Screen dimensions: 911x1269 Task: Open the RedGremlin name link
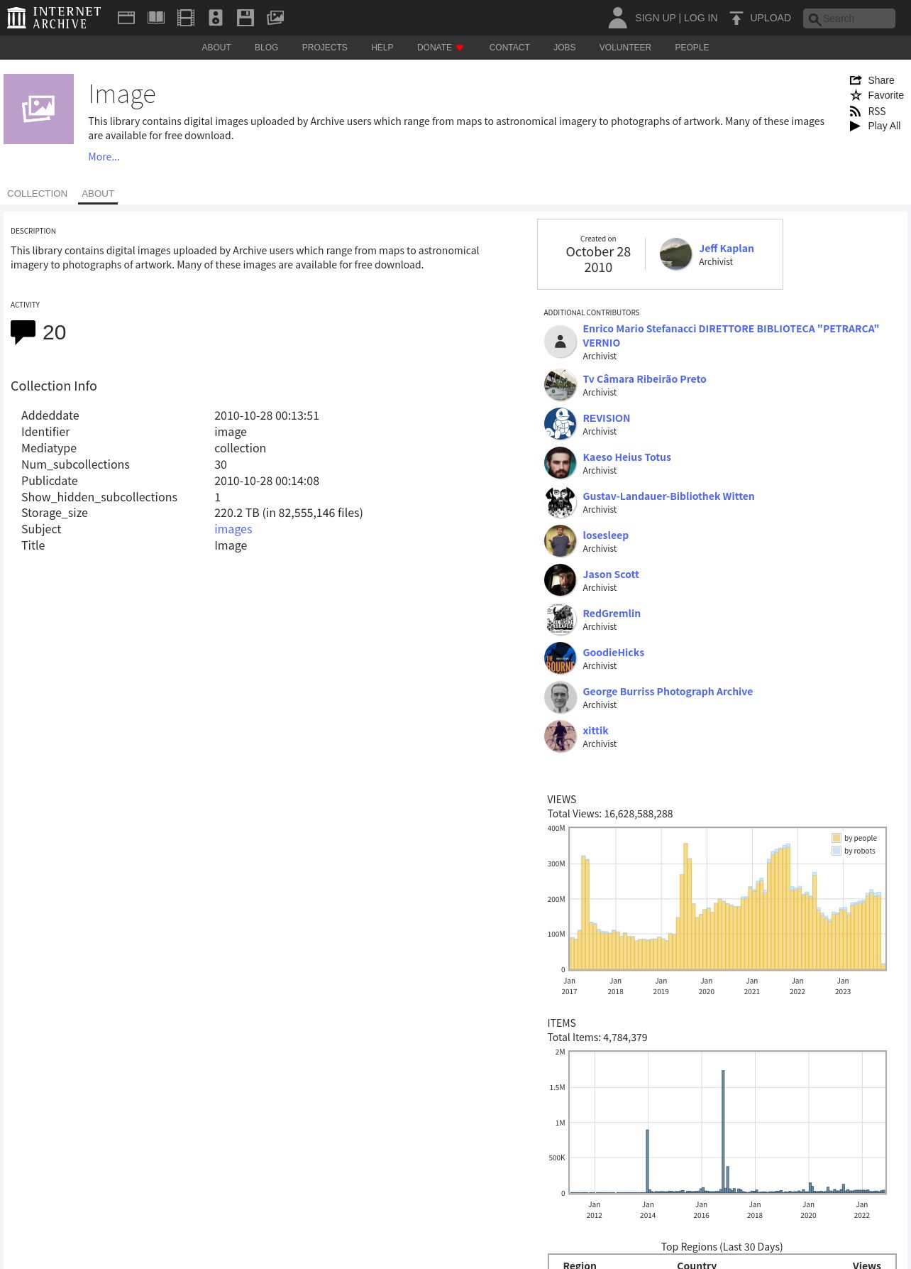pyautogui.click(x=612, y=613)
